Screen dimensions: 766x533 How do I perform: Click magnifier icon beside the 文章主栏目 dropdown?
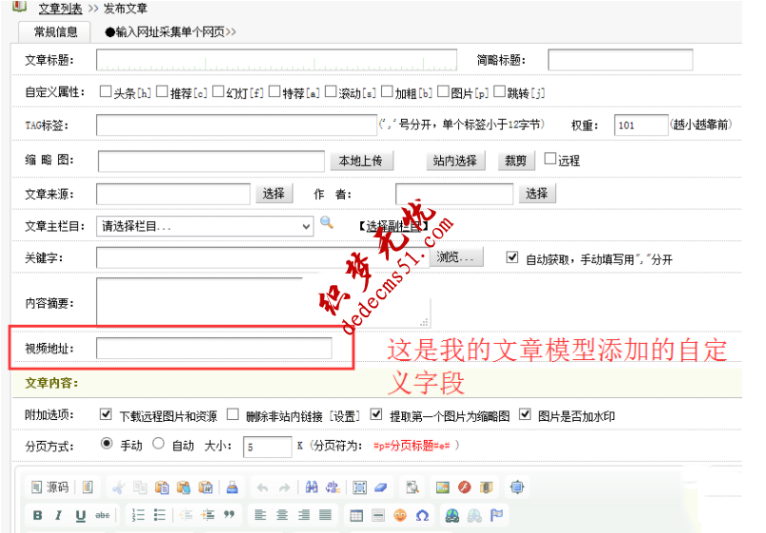pos(326,222)
